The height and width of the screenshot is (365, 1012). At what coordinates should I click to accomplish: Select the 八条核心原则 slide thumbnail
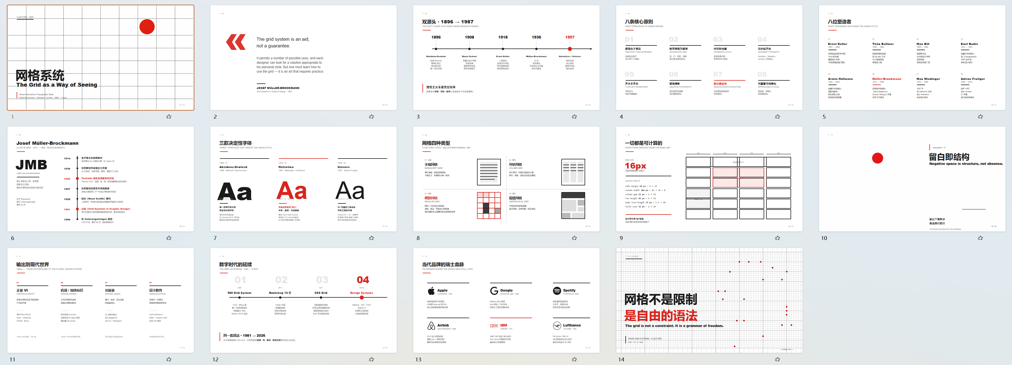pos(709,58)
